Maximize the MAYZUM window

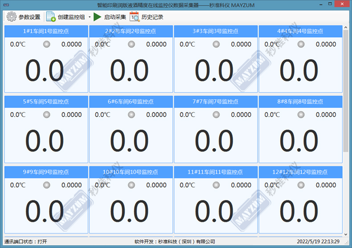click(330, 4)
